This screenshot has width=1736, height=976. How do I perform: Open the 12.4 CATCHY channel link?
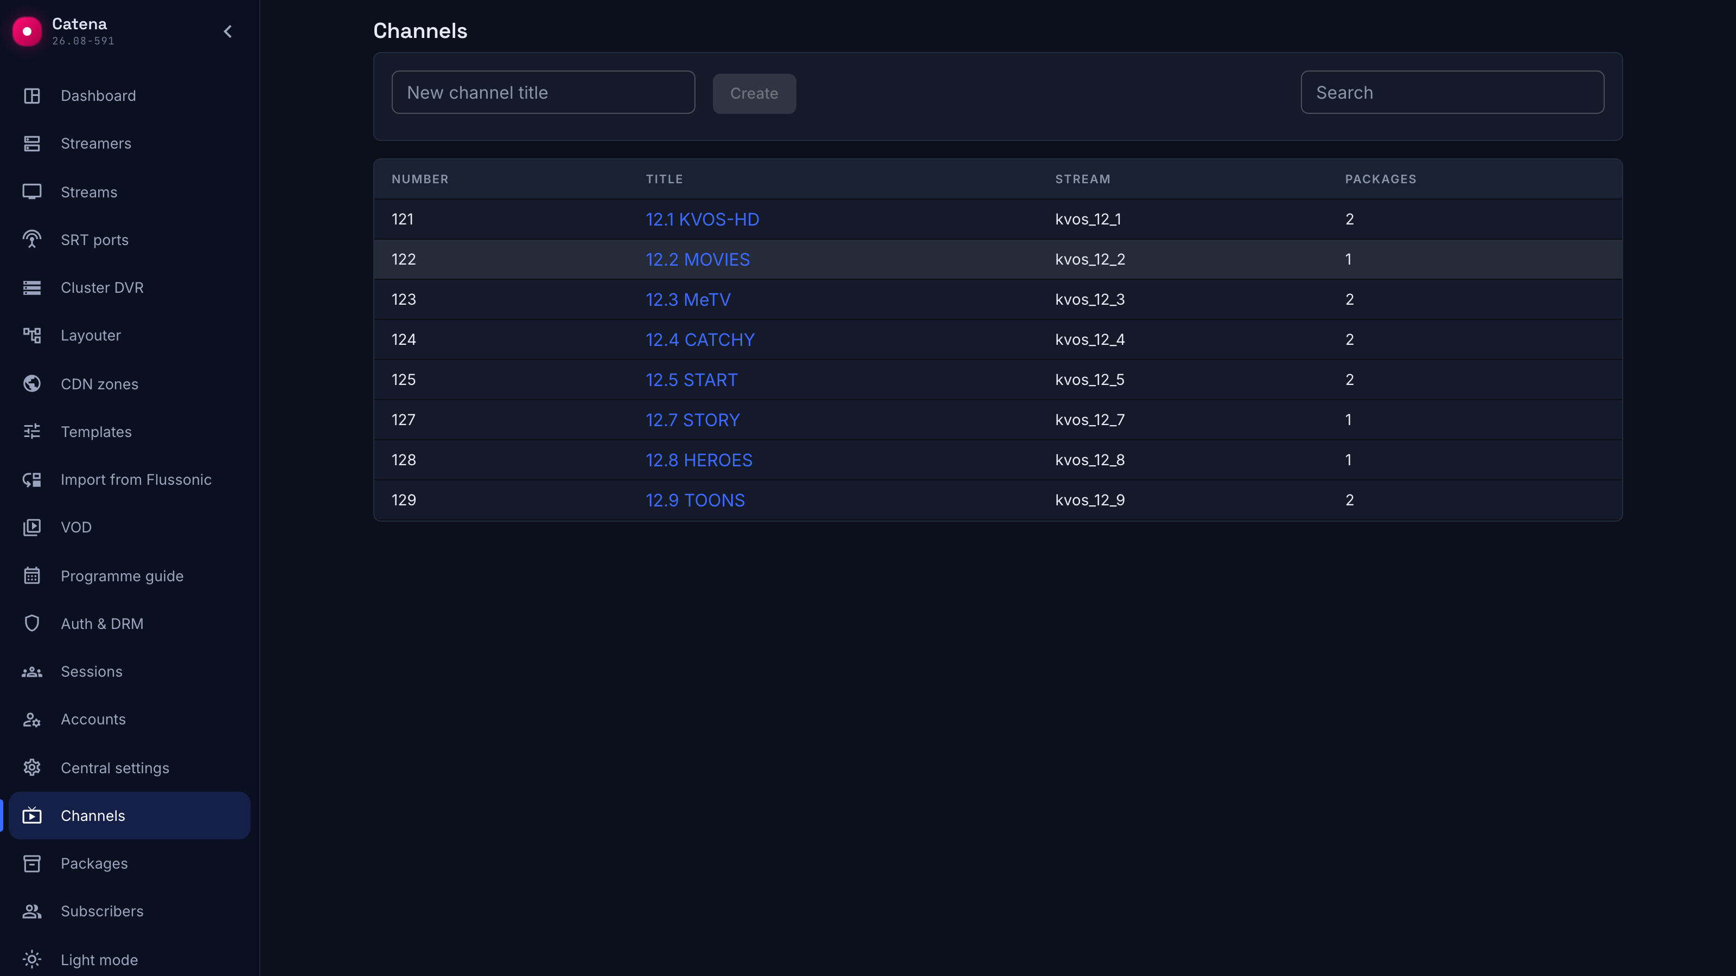pyautogui.click(x=700, y=339)
